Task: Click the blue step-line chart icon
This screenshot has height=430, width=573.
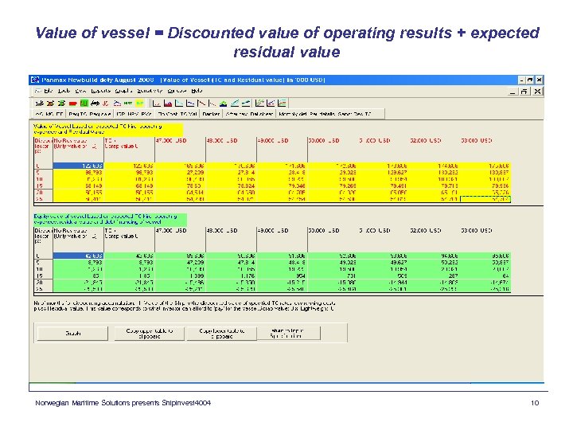Action: [189, 103]
